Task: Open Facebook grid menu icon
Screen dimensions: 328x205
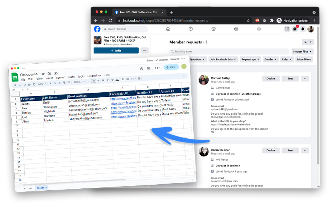Action: [287, 29]
